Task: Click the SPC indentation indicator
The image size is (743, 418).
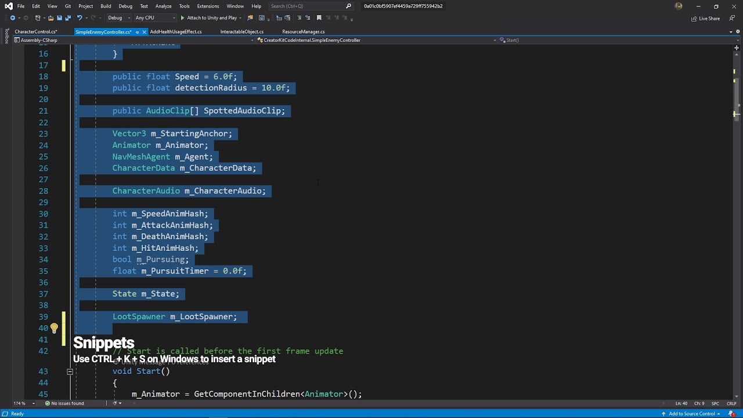Action: 715,403
